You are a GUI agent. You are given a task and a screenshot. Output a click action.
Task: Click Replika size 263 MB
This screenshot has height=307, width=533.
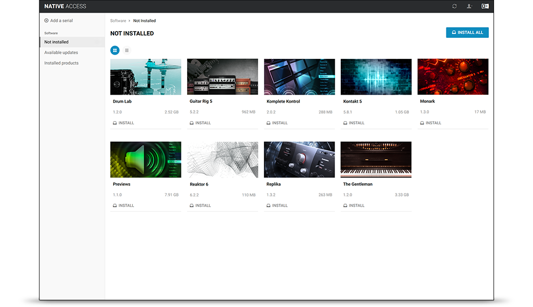[x=325, y=195]
